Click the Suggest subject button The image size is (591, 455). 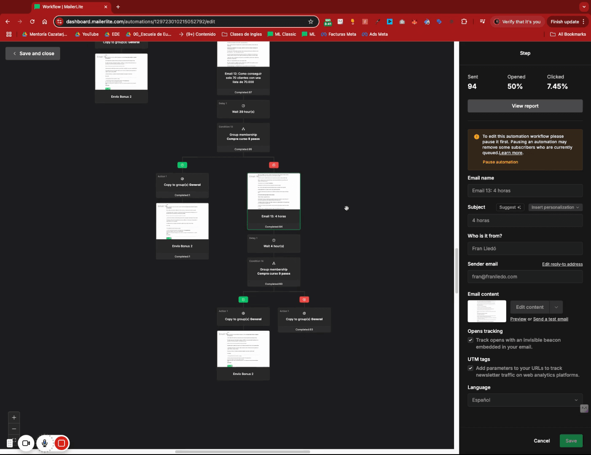[510, 207]
